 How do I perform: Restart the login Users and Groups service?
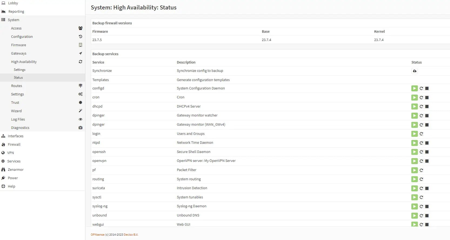pos(421,134)
